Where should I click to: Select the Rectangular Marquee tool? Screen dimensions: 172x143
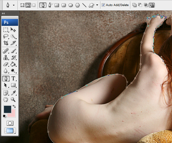click(5, 30)
